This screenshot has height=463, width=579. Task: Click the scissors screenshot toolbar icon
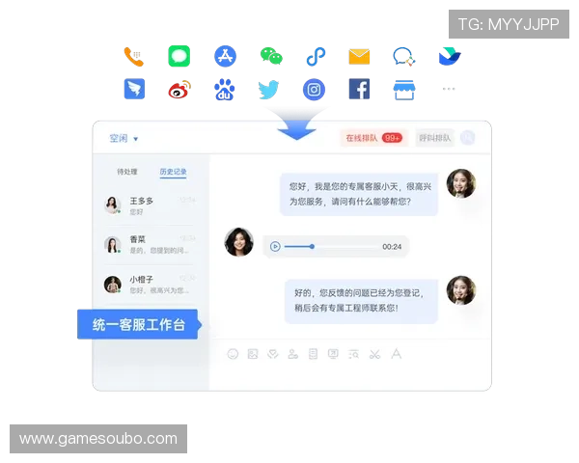(374, 354)
